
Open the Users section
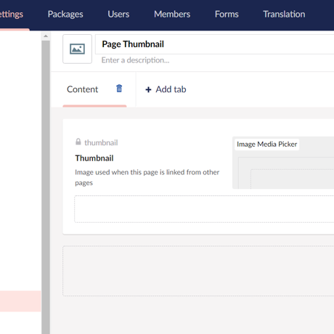tap(118, 15)
